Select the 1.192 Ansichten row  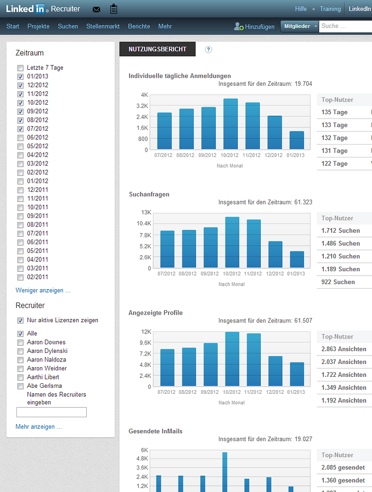click(345, 401)
